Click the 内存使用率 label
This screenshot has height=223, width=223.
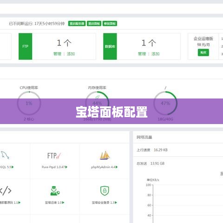[x=97, y=88]
